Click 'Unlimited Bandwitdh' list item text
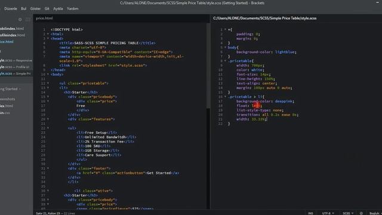Viewport: 382px width, 215px height. pyautogui.click(x=105, y=137)
